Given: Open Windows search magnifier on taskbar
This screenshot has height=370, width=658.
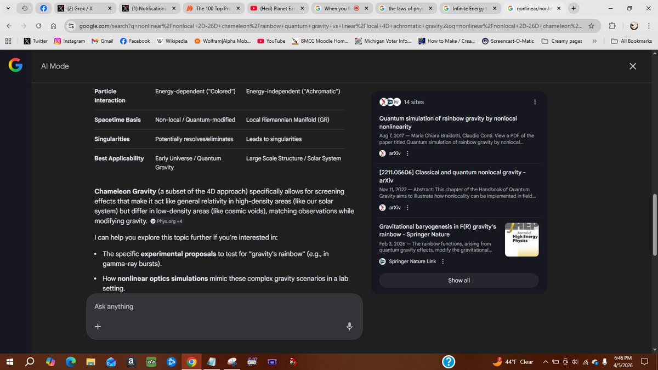Looking at the screenshot, I should pyautogui.click(x=30, y=362).
